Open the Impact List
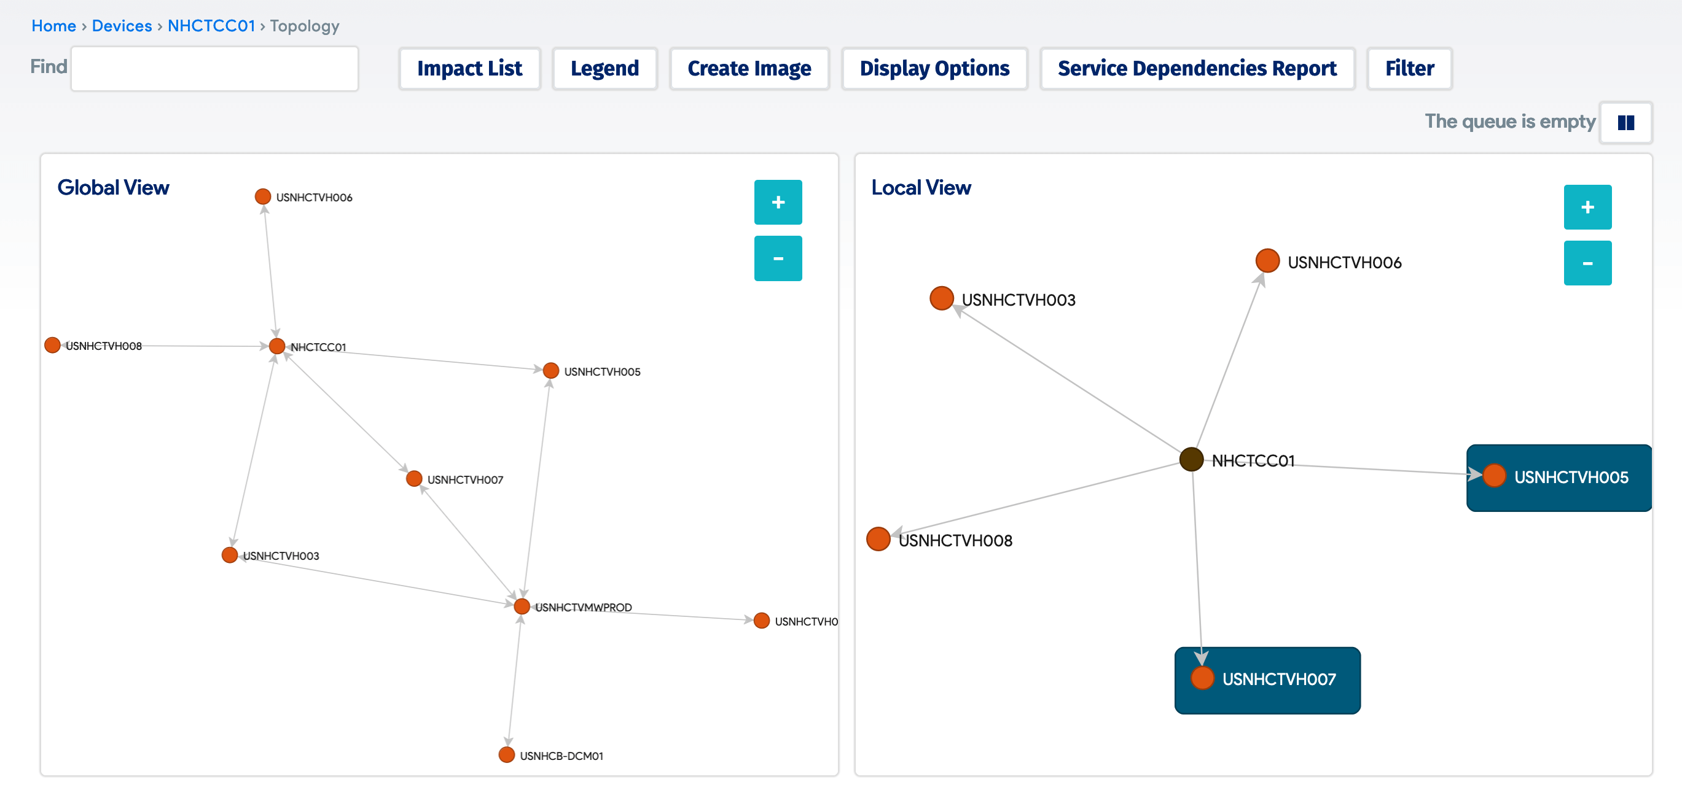1682x798 pixels. (469, 68)
